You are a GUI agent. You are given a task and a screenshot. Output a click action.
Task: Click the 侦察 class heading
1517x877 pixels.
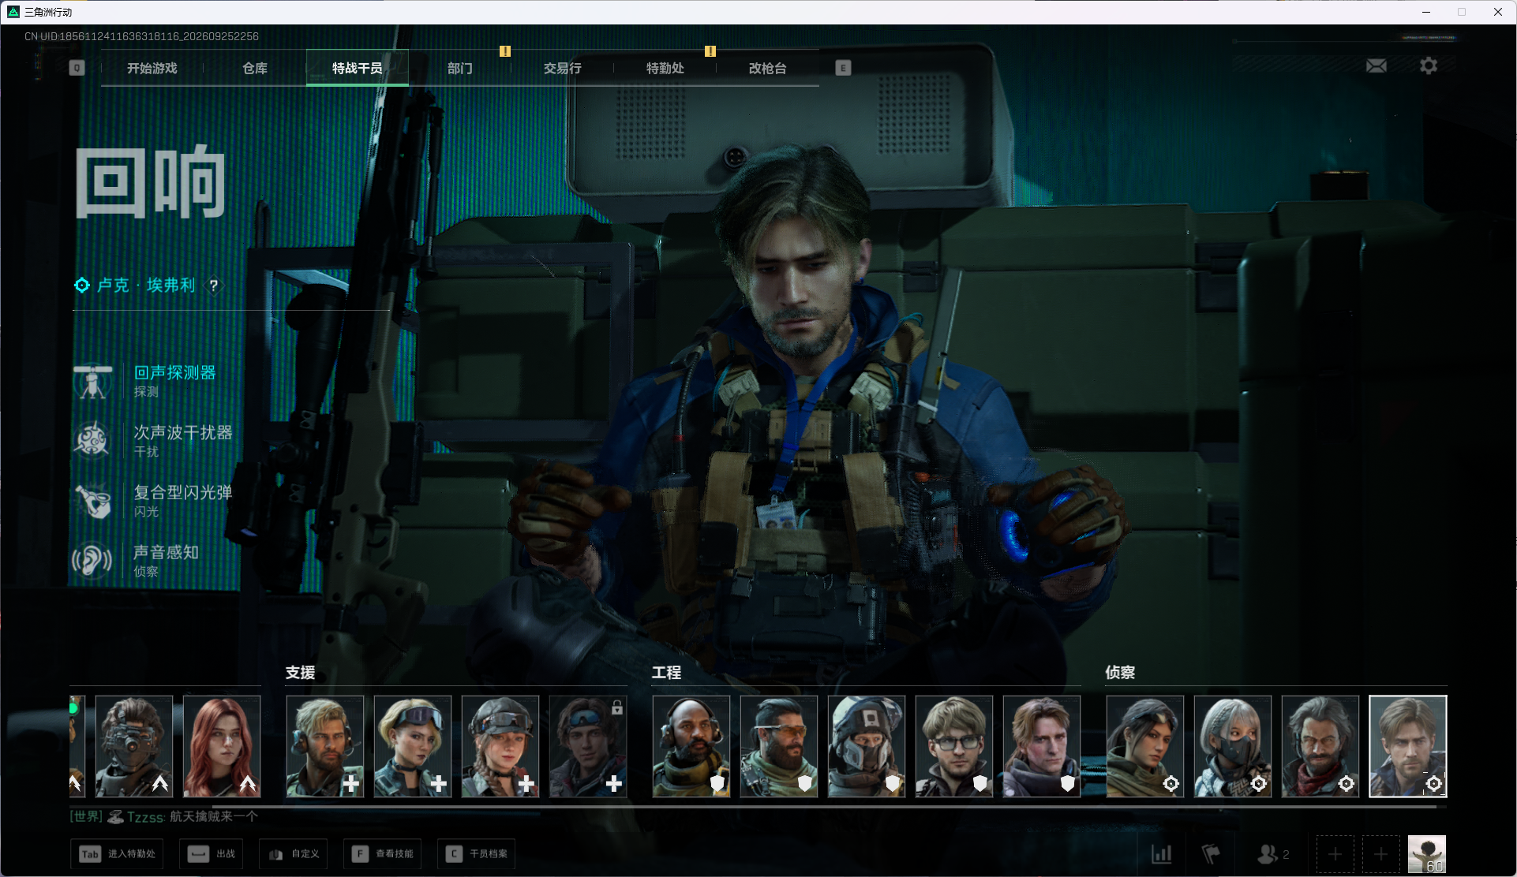click(1121, 673)
